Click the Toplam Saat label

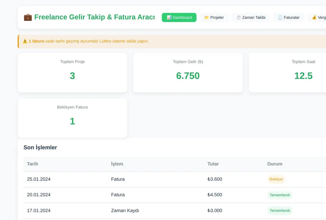303,62
